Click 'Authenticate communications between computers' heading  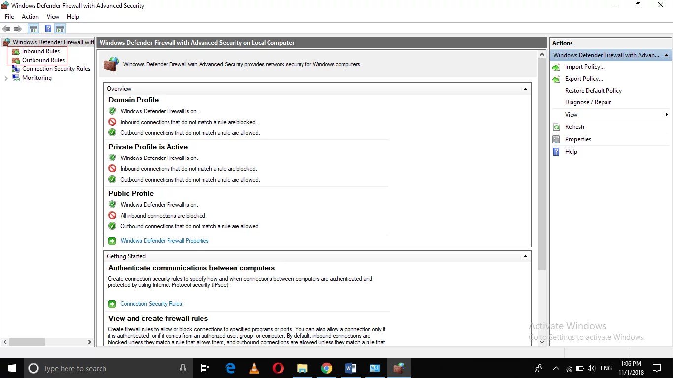click(x=192, y=268)
